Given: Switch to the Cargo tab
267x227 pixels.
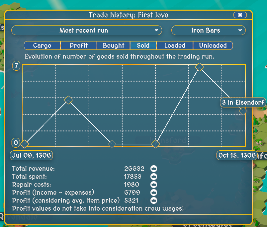Looking at the screenshot, I should (42, 45).
